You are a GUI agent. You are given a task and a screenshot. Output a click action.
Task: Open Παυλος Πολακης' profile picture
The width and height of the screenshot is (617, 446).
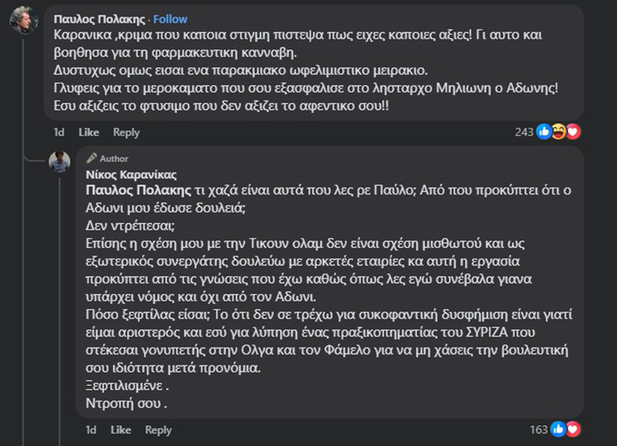click(23, 20)
